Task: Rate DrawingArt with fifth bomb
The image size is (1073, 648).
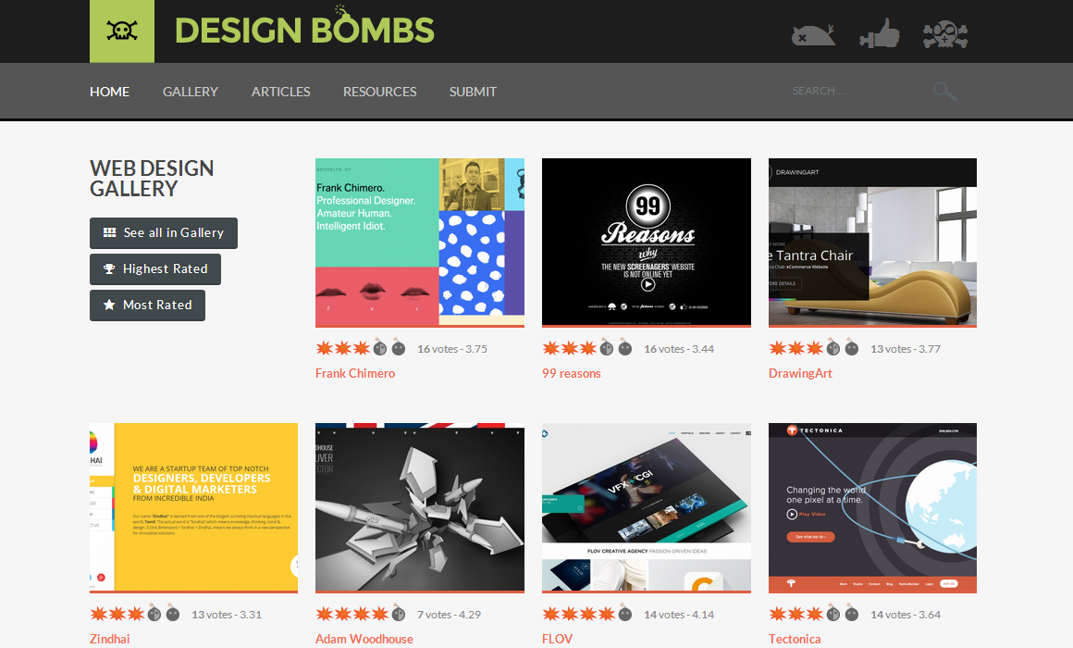Action: [x=851, y=348]
